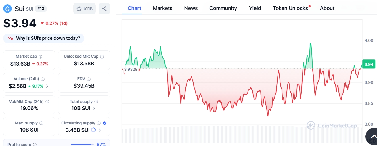Expand Total supply 10B SUI chevron
Image resolution: width=377 pixels, height=146 pixels.
coord(94,108)
